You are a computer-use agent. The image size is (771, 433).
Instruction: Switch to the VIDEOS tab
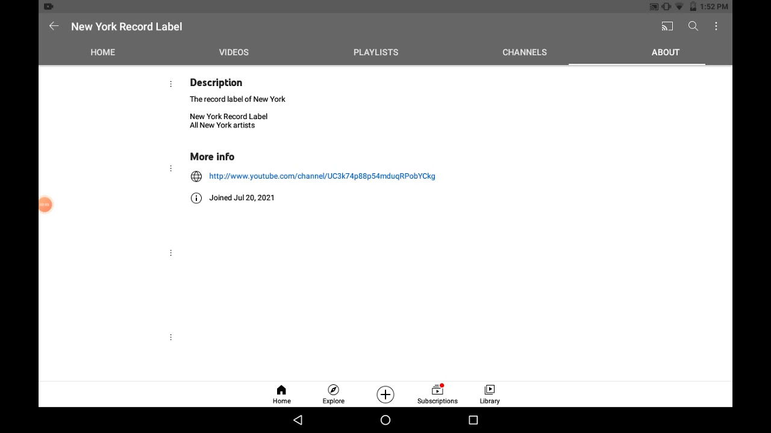click(x=234, y=52)
